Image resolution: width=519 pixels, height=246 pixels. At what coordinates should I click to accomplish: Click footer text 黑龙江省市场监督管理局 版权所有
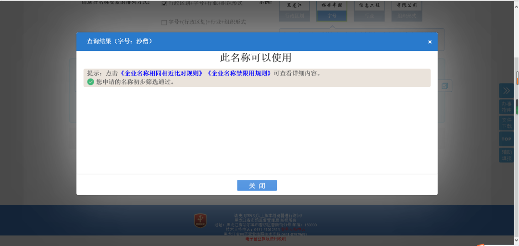(x=265, y=220)
